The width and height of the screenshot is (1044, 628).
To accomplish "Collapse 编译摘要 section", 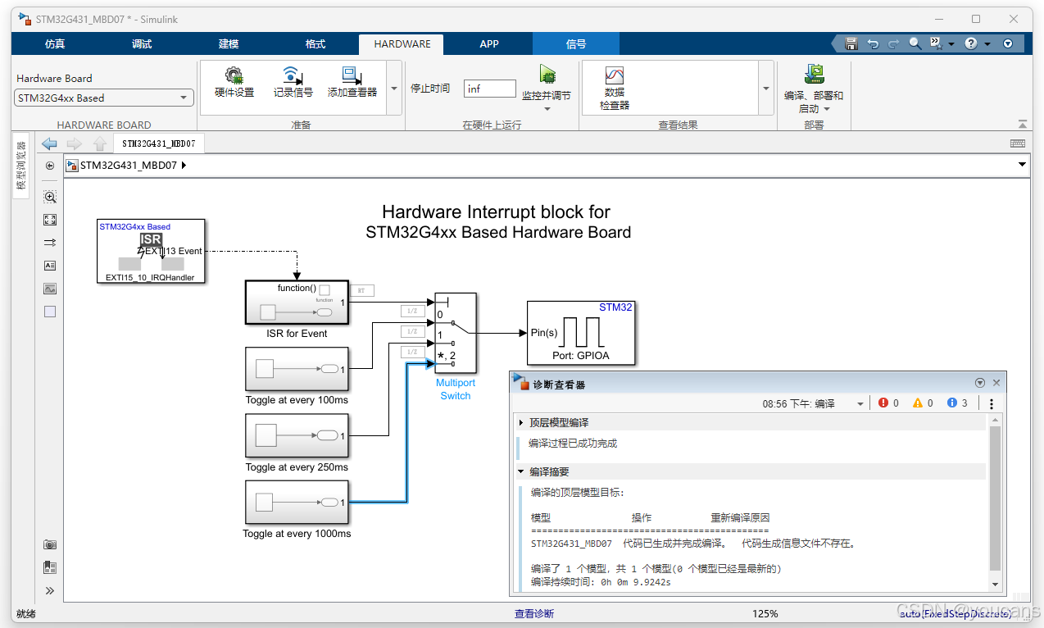I will coord(521,472).
